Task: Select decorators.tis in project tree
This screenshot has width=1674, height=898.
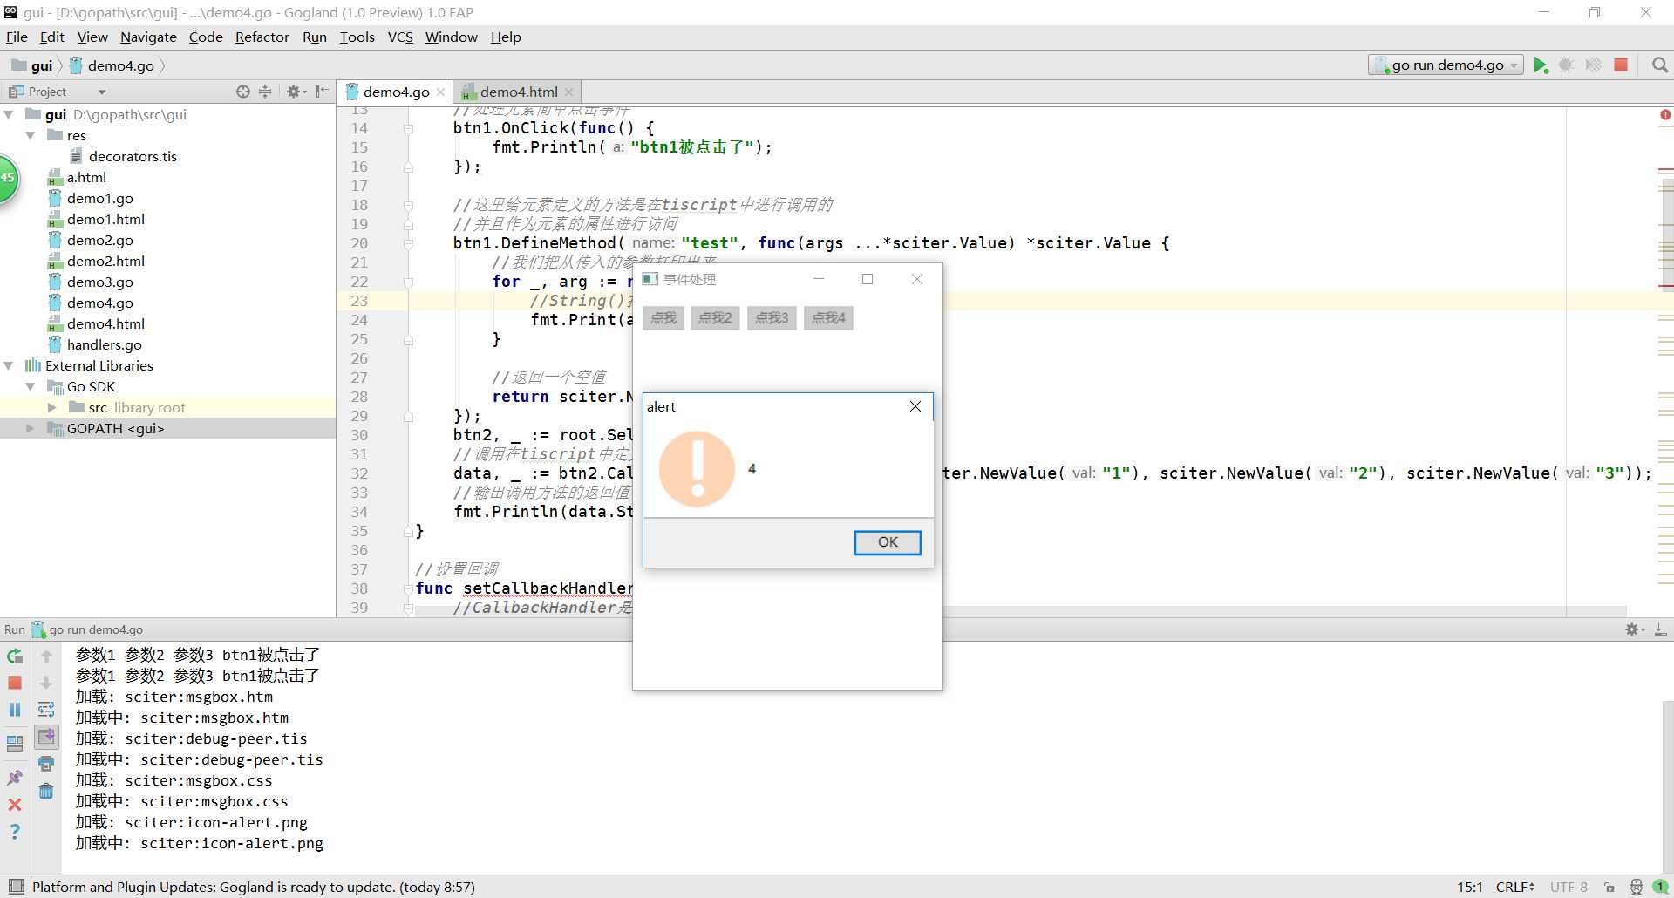Action: [133, 156]
